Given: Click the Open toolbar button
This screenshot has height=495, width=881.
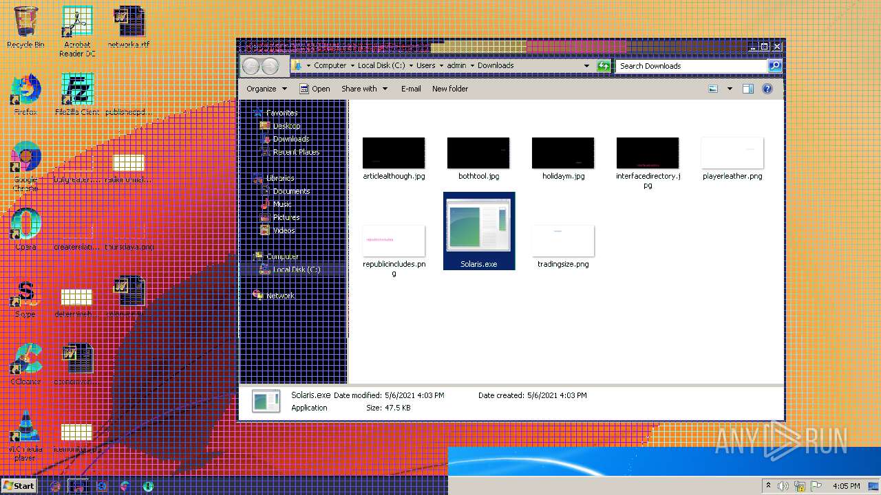Looking at the screenshot, I should (x=315, y=89).
